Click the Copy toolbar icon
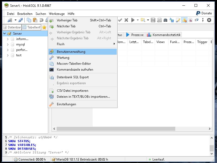 [29, 20]
